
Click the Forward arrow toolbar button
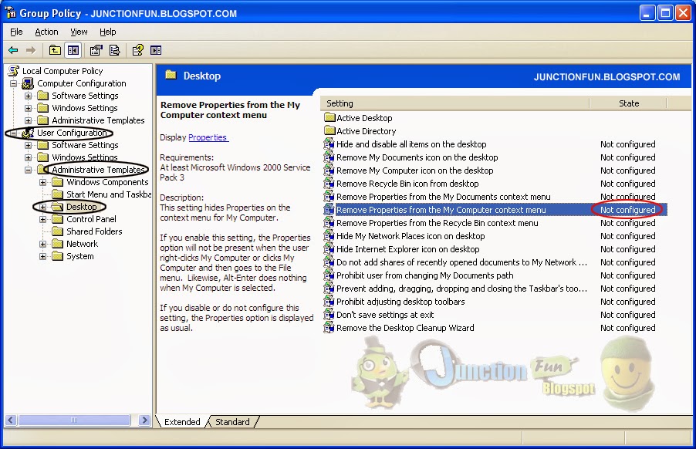31,51
